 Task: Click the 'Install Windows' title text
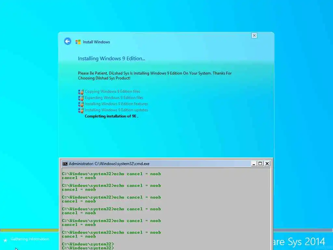(96, 42)
